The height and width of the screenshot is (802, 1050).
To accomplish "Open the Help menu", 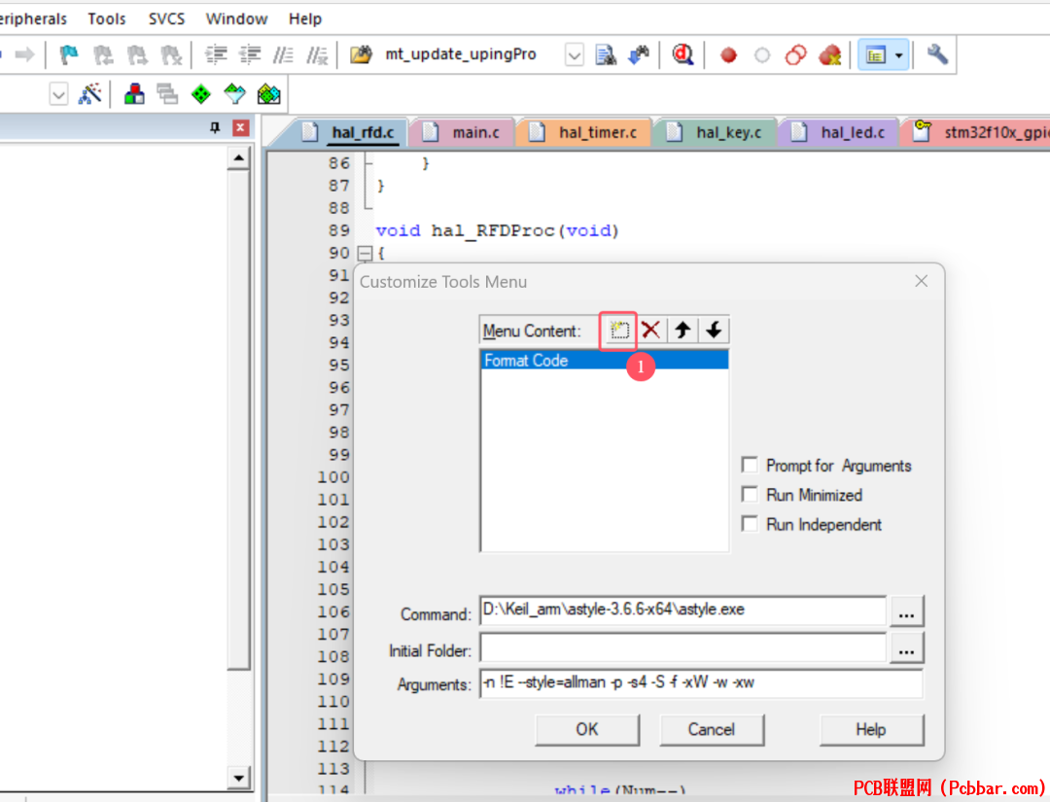I will [x=305, y=18].
